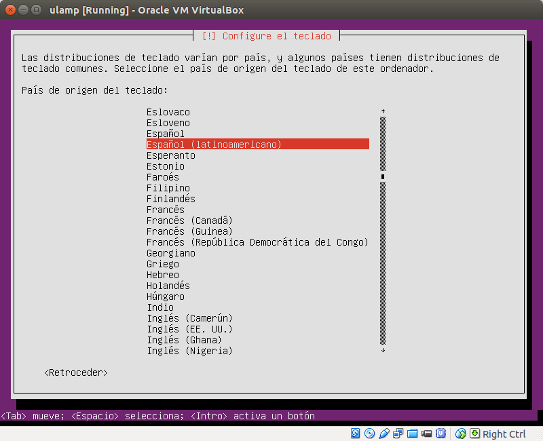Click the scrollbar up arrow
543x441 pixels.
(383, 110)
